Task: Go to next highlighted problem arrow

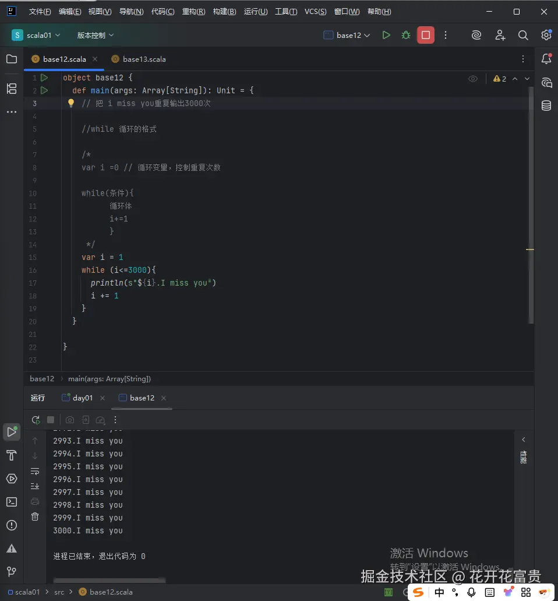Action: 527,79
